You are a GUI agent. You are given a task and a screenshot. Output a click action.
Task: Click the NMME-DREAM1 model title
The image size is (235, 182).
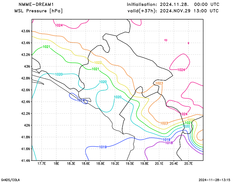(x=36, y=4)
